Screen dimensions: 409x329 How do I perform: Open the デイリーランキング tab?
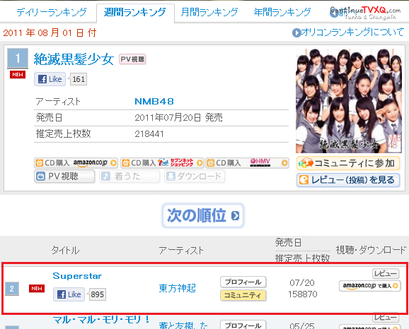52,12
